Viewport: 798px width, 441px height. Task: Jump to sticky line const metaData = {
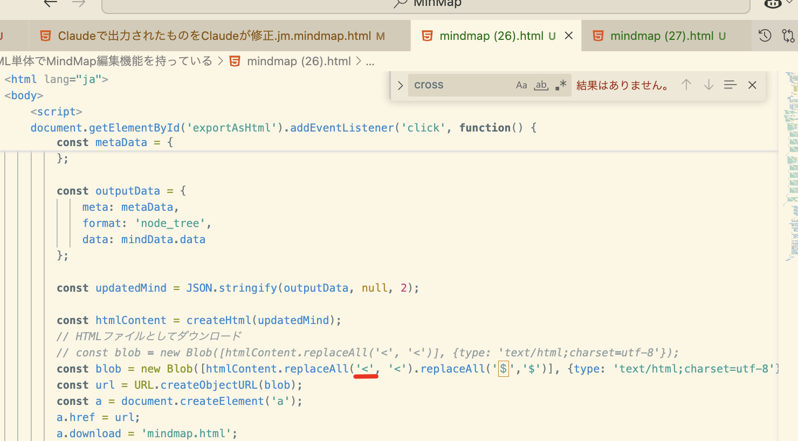pyautogui.click(x=115, y=142)
